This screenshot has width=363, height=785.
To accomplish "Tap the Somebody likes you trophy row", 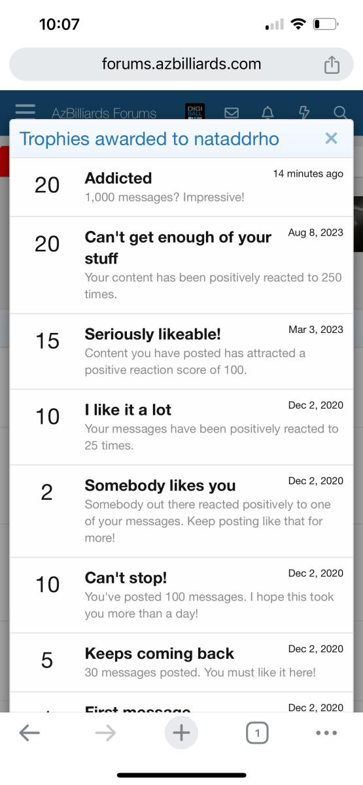I will click(x=182, y=512).
